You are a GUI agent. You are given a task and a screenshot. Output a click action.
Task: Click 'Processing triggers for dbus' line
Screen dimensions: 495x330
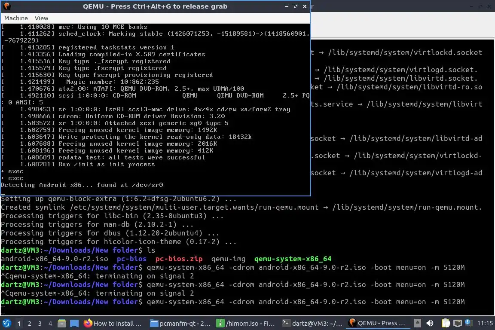click(110, 233)
